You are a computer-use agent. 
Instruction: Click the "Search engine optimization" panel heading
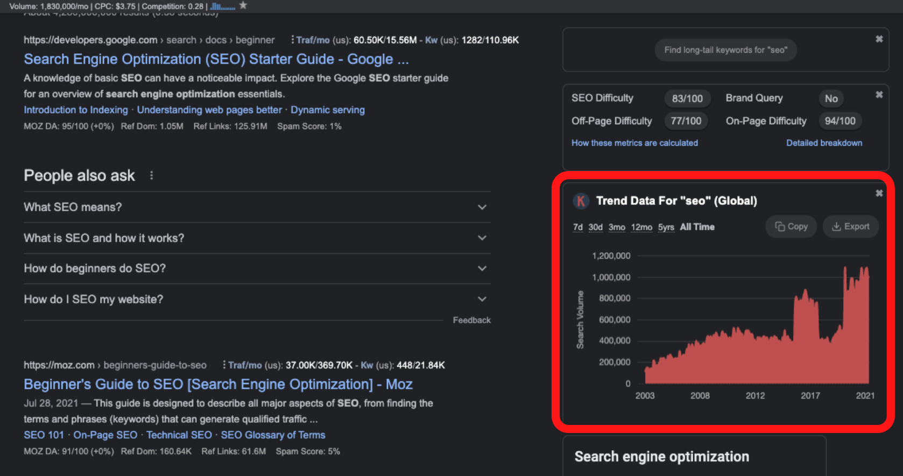pyautogui.click(x=661, y=457)
